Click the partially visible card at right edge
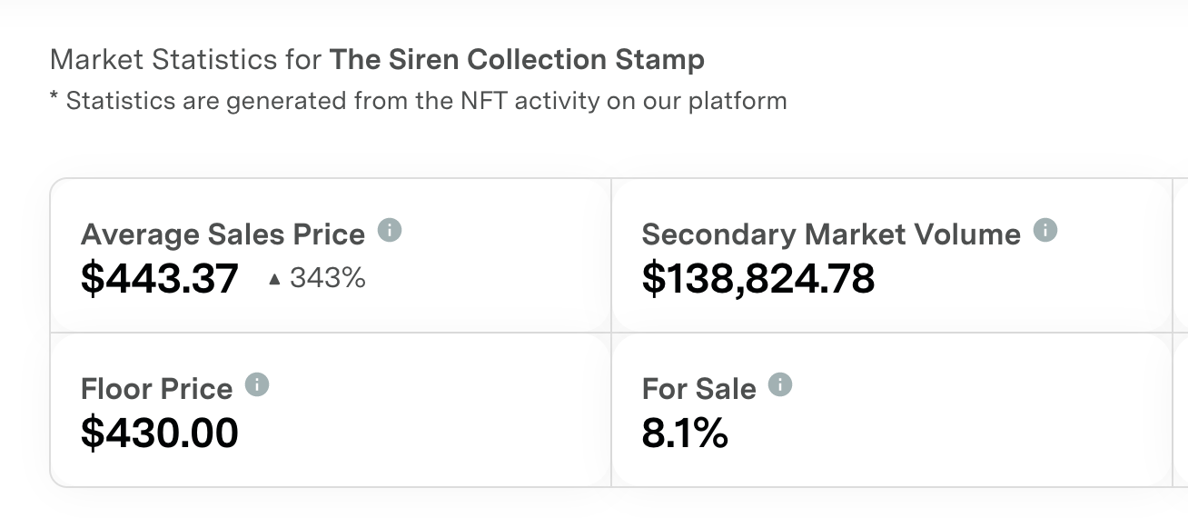The height and width of the screenshot is (518, 1188). [1181, 333]
